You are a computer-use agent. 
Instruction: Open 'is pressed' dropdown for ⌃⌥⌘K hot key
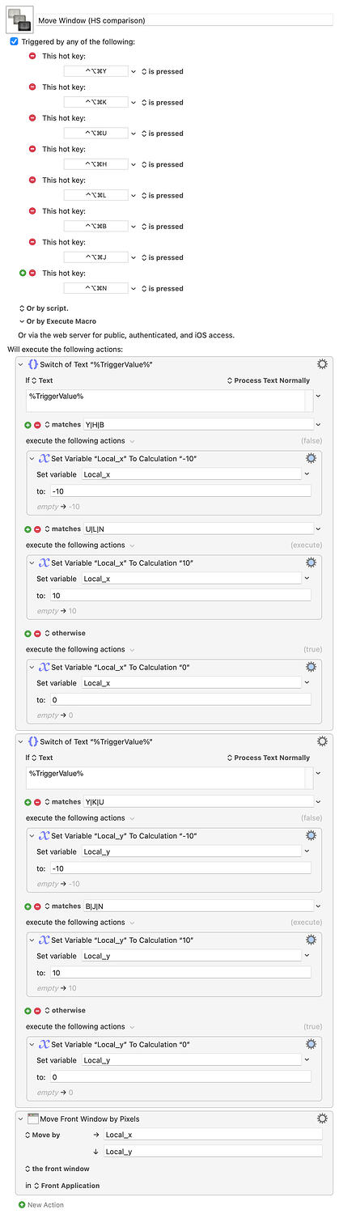point(162,103)
